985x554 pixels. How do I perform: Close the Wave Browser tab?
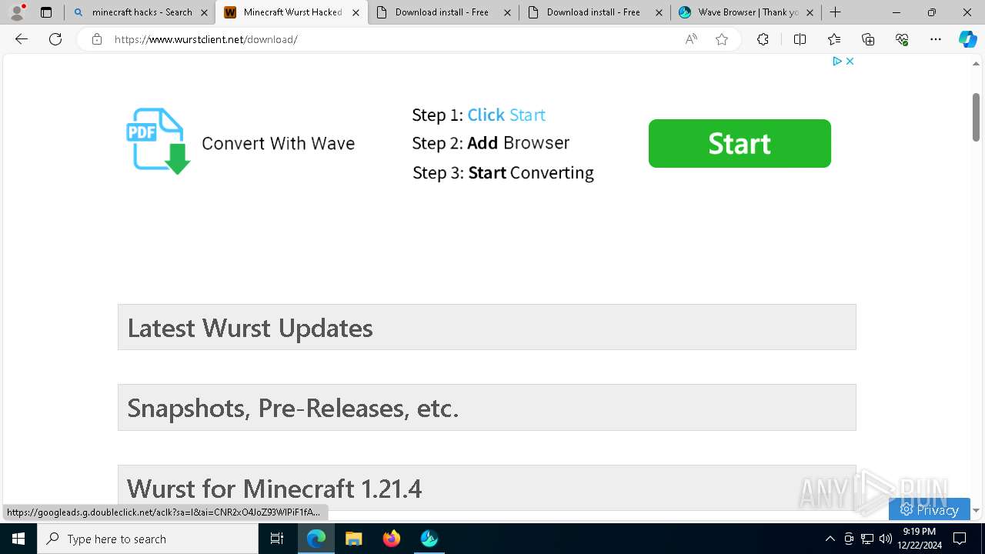click(x=810, y=12)
